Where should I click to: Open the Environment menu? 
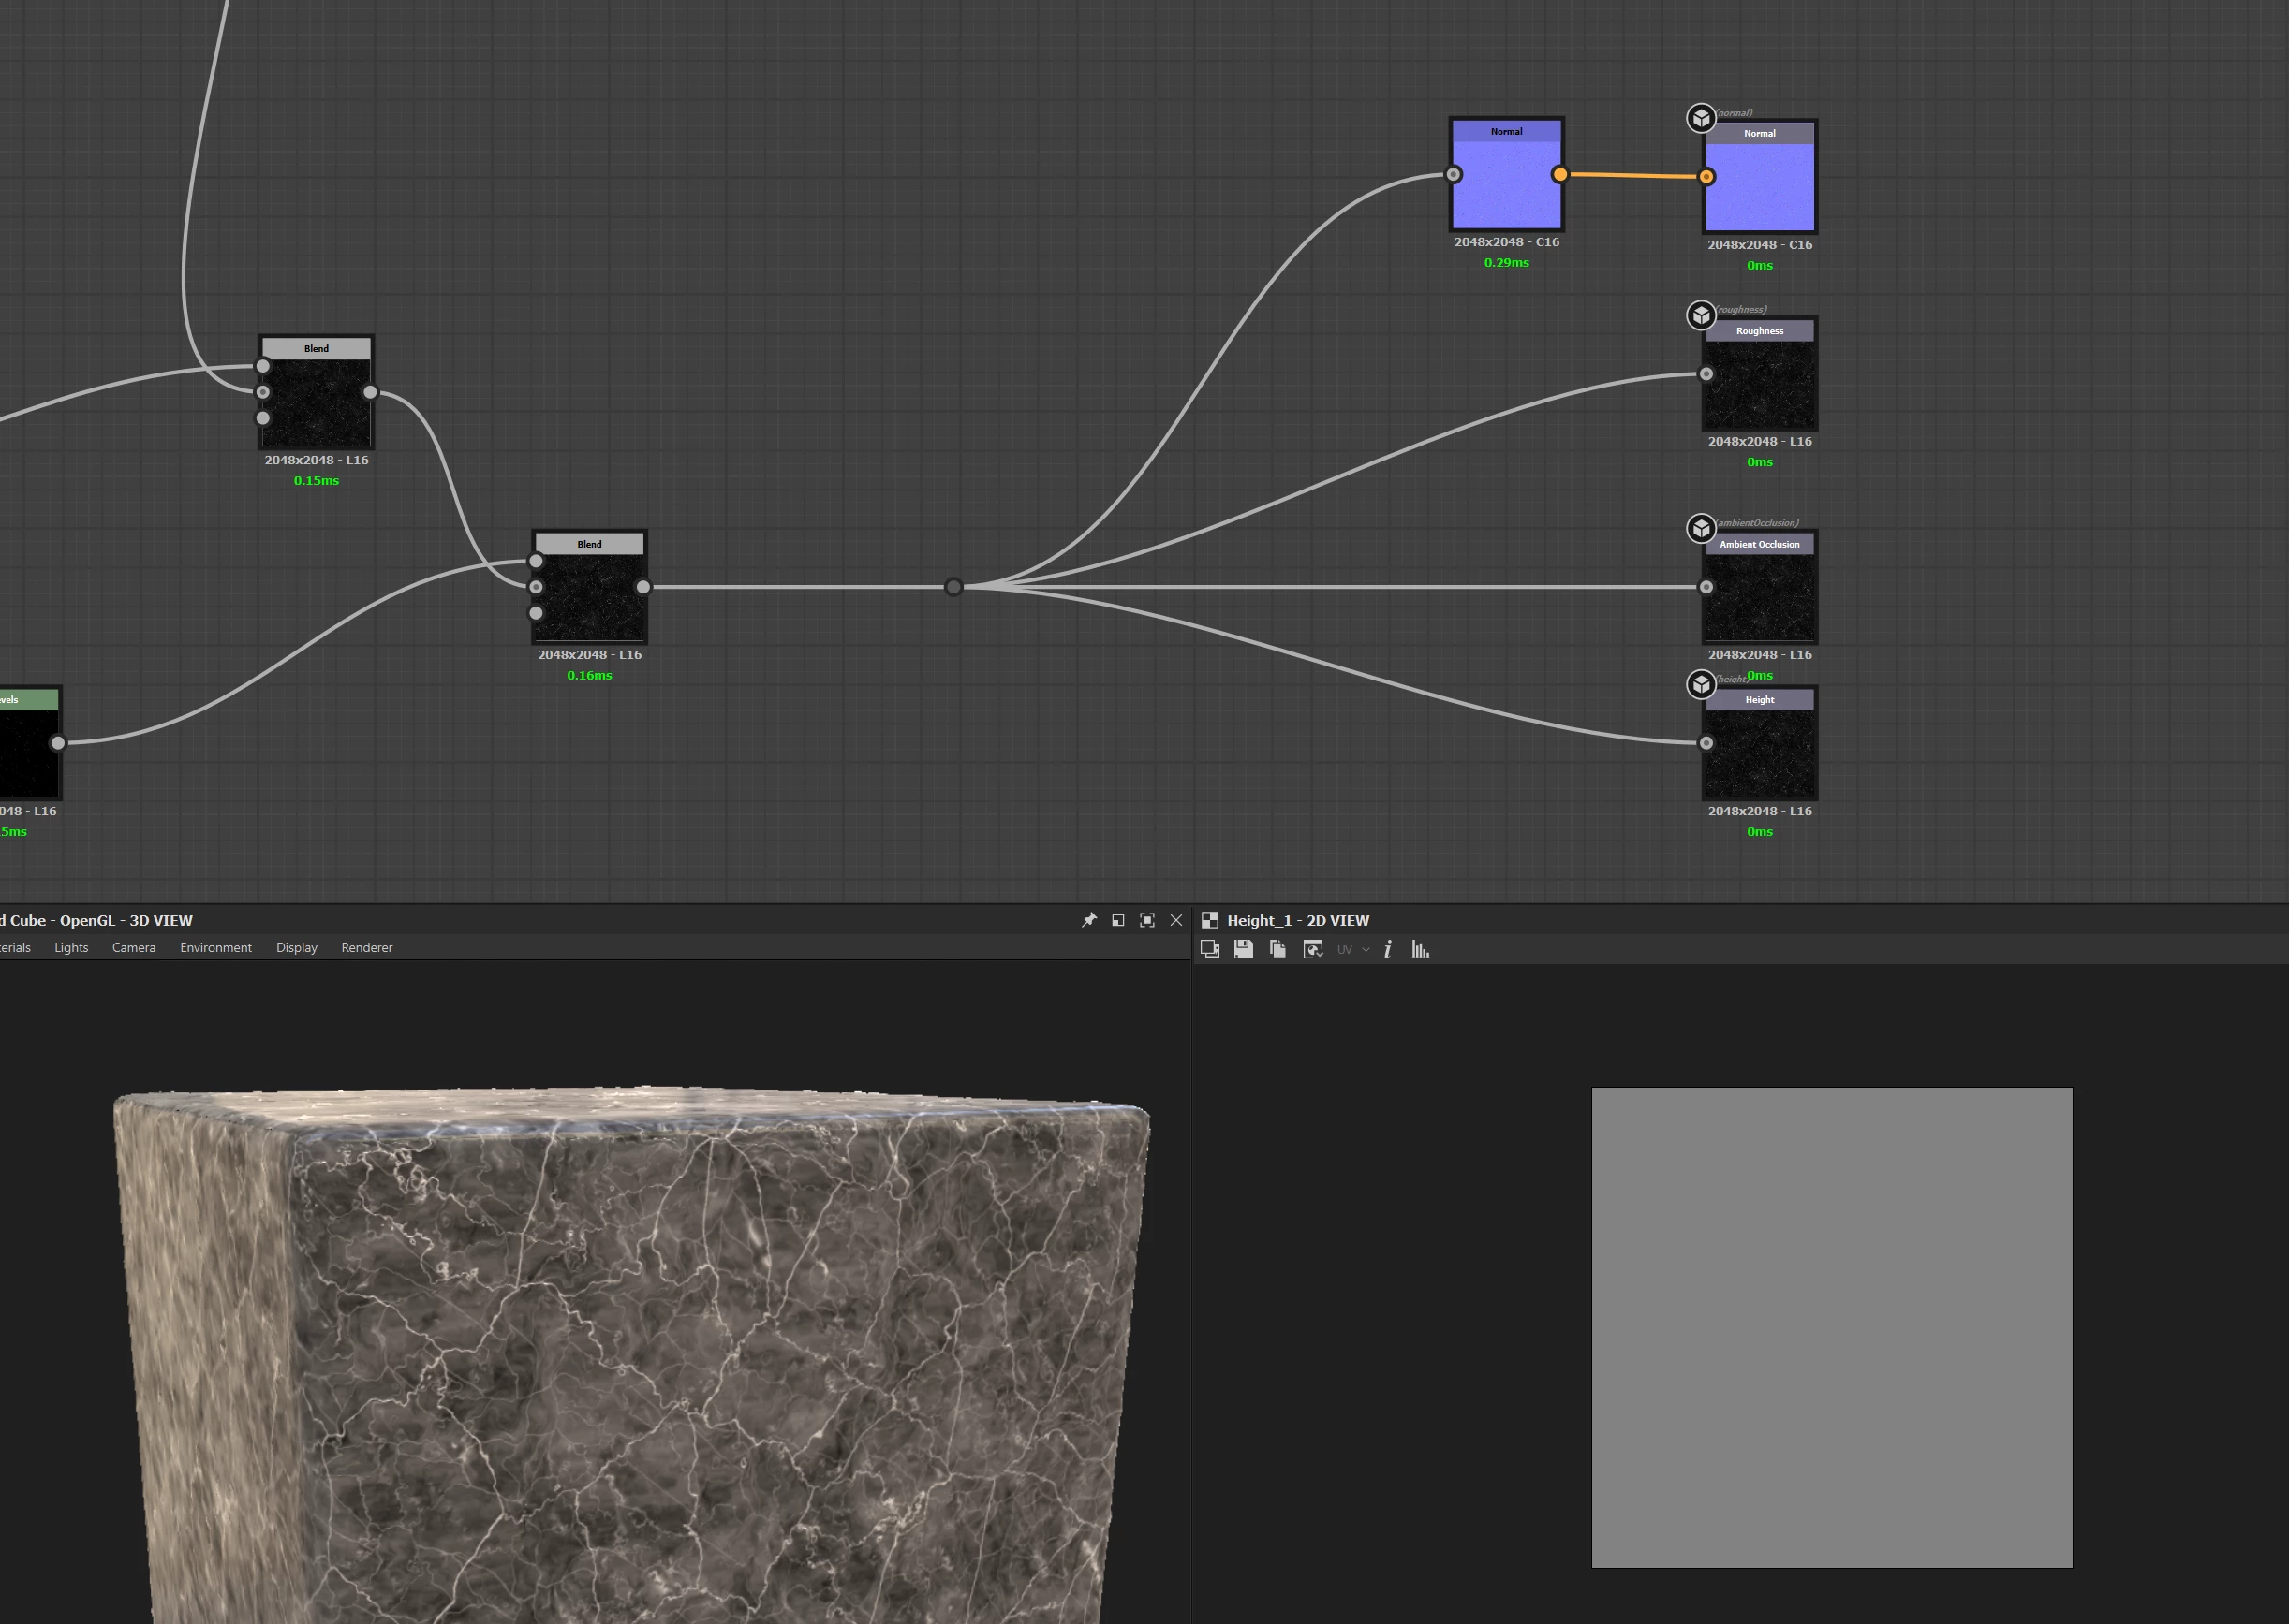click(x=215, y=947)
